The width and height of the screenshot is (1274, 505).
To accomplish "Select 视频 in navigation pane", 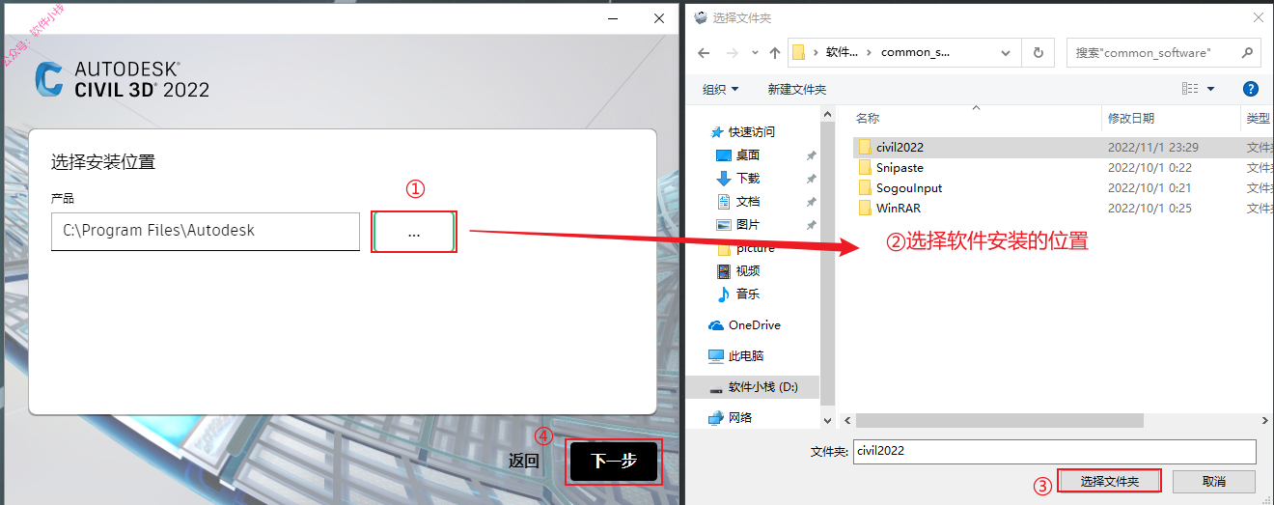I will 748,270.
